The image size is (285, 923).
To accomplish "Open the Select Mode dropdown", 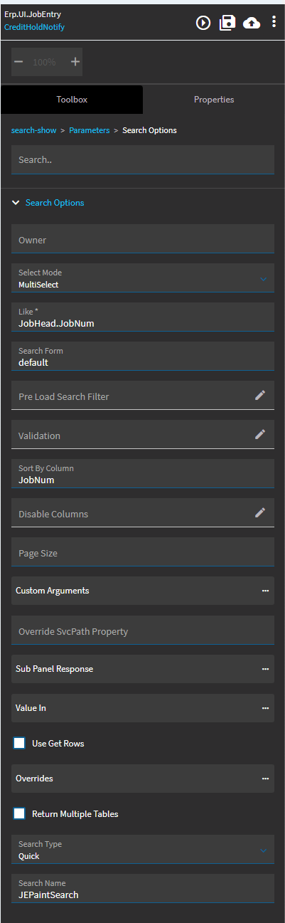I will [143, 279].
